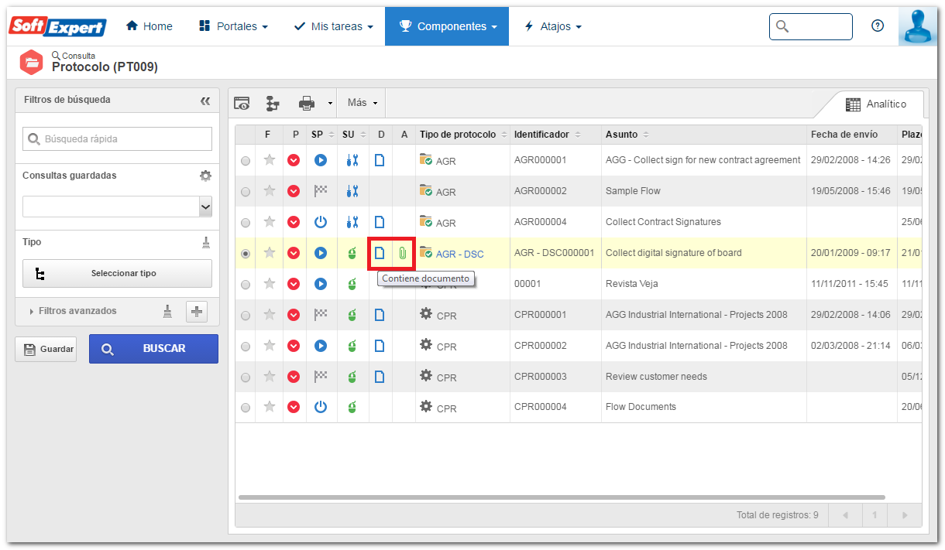Viewport: 945px width, 550px height.
Task: Open the Atajos menu
Action: pos(553,26)
